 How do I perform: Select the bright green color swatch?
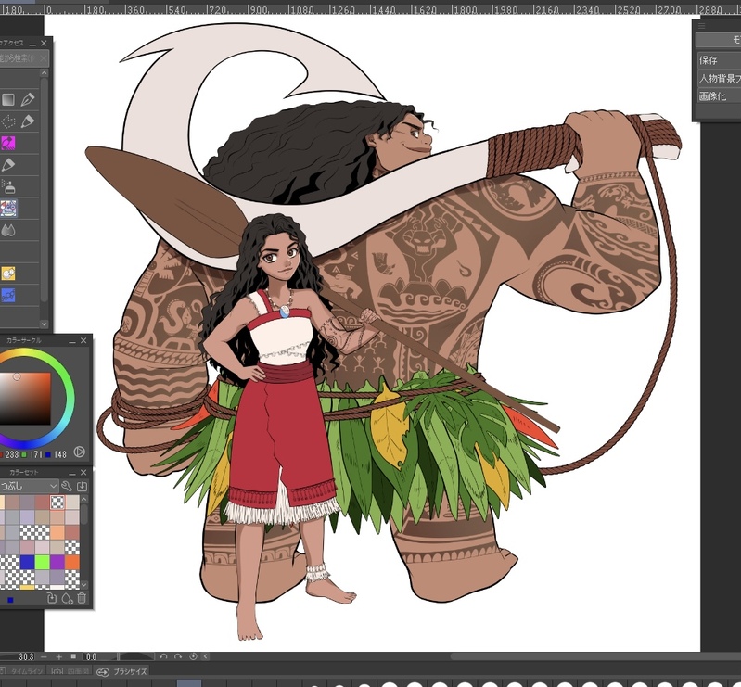click(x=42, y=562)
